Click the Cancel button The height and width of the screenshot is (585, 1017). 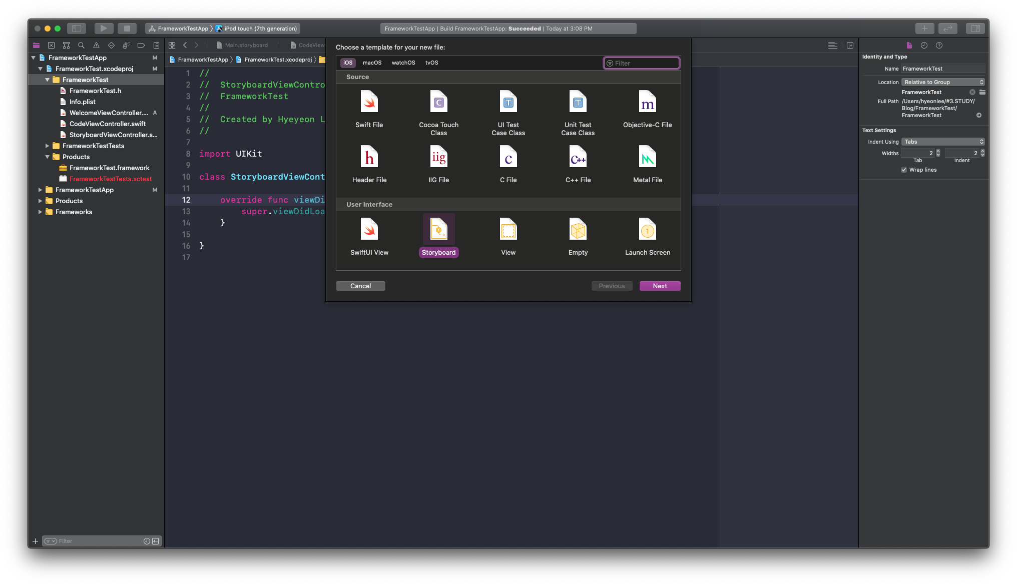pos(360,286)
